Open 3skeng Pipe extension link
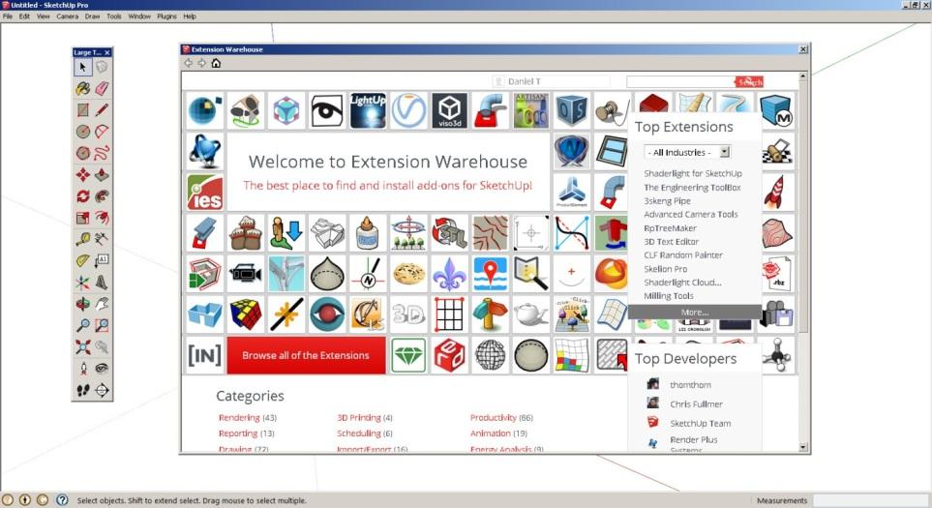The width and height of the screenshot is (932, 508). 668,201
